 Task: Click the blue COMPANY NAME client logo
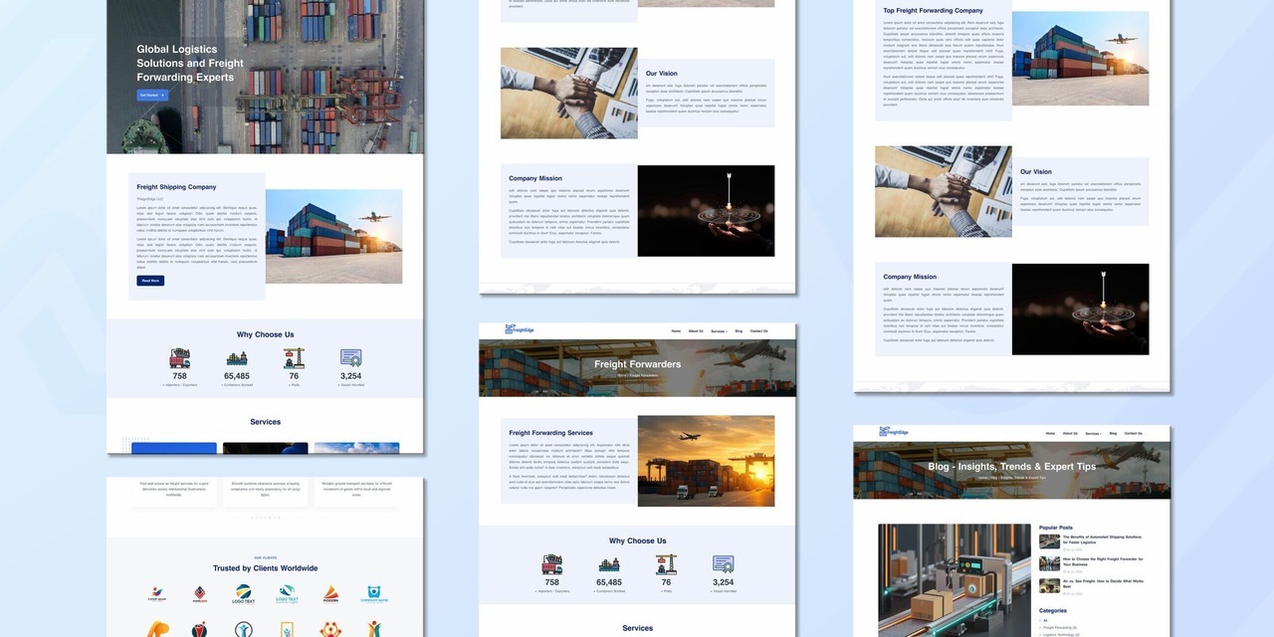coord(374,593)
